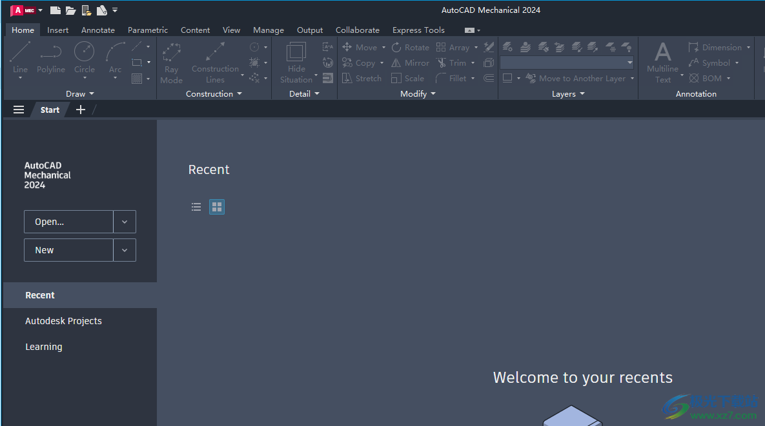Open the dropdown beside the New button
The image size is (765, 426).
[x=125, y=249]
